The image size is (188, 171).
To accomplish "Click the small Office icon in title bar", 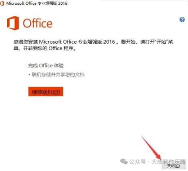I will tap(2, 3).
